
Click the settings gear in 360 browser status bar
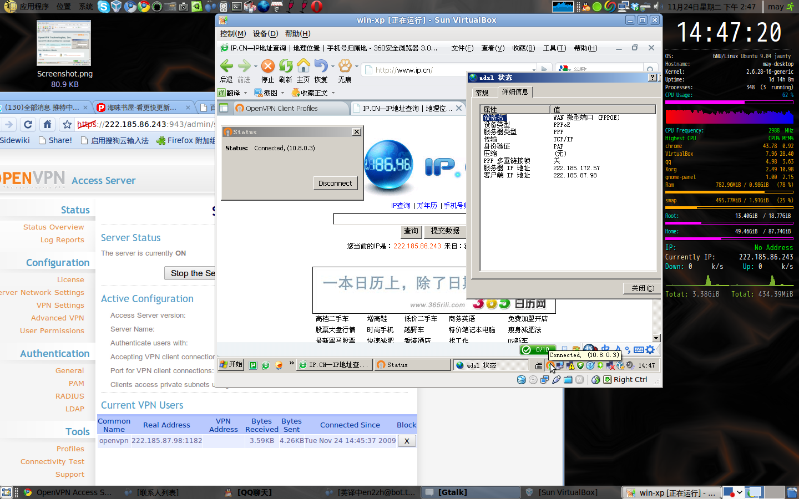coord(650,350)
